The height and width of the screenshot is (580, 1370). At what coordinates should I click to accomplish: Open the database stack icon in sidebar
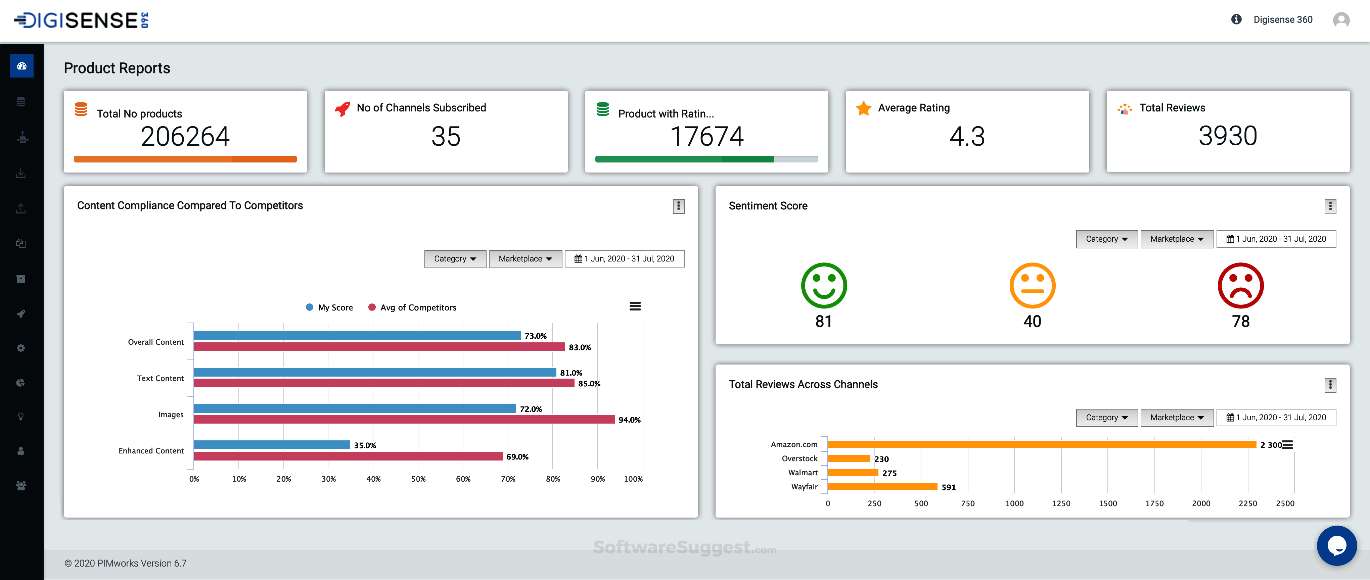click(21, 102)
